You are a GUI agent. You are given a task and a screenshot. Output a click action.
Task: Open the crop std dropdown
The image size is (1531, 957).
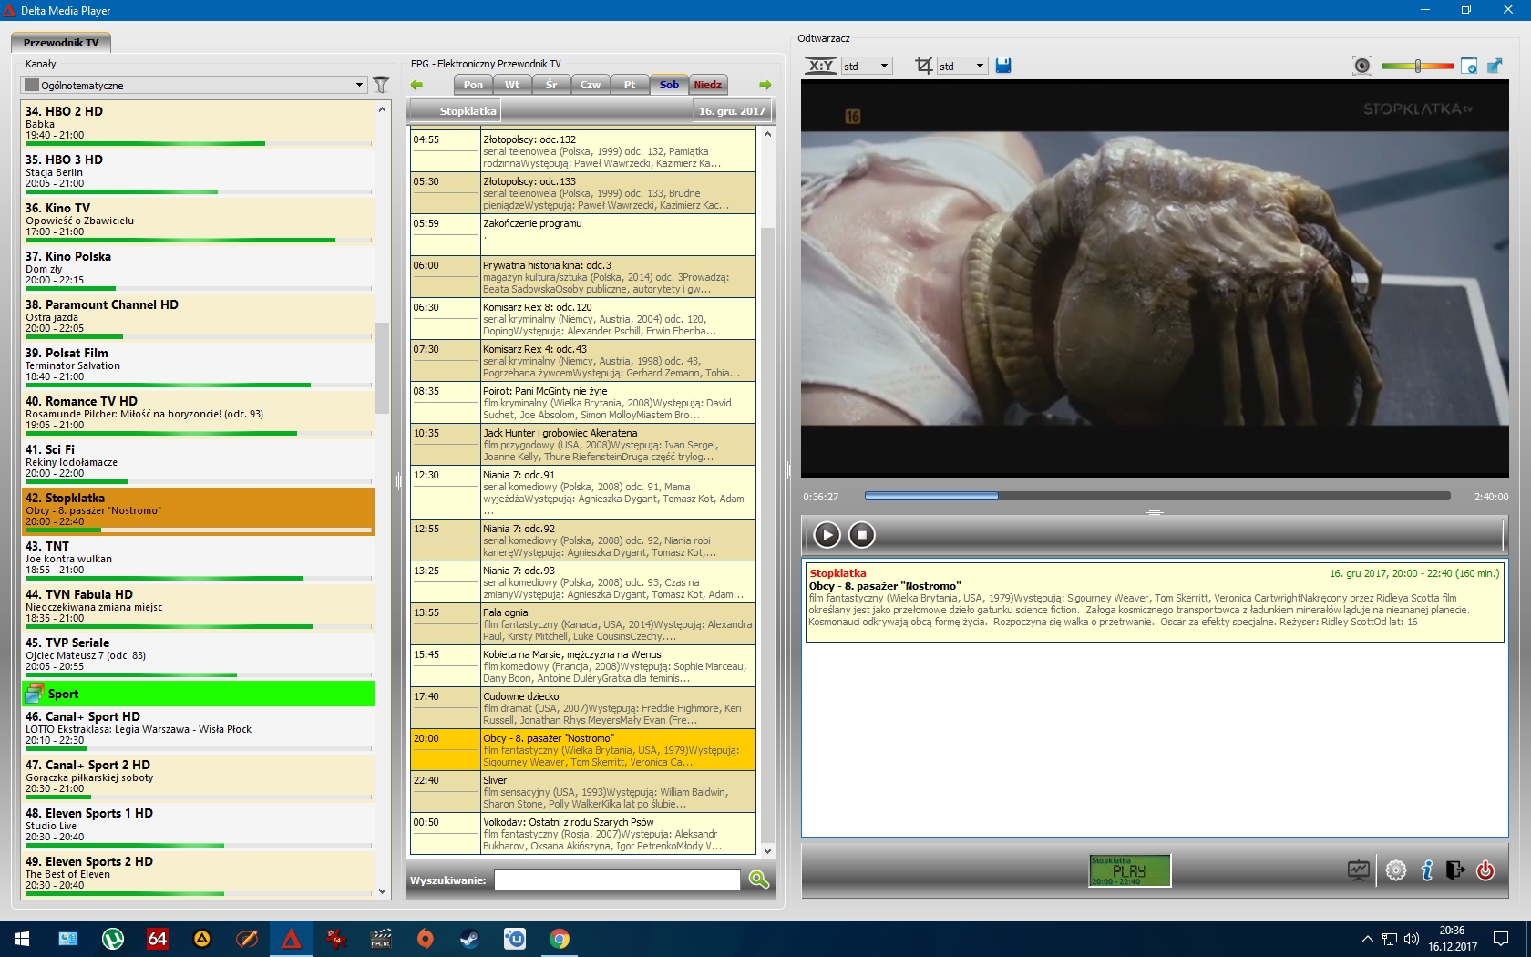coord(962,66)
